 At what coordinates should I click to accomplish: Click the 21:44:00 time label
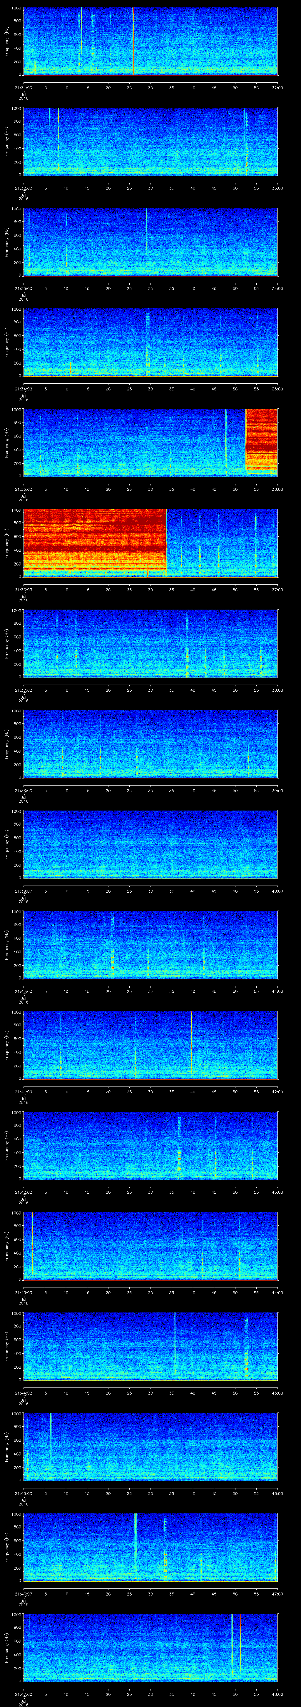tap(23, 1393)
